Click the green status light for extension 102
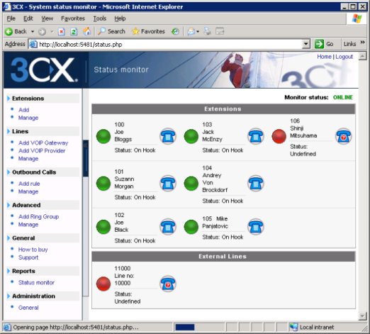The width and height of the screenshot is (370, 334). click(x=103, y=227)
